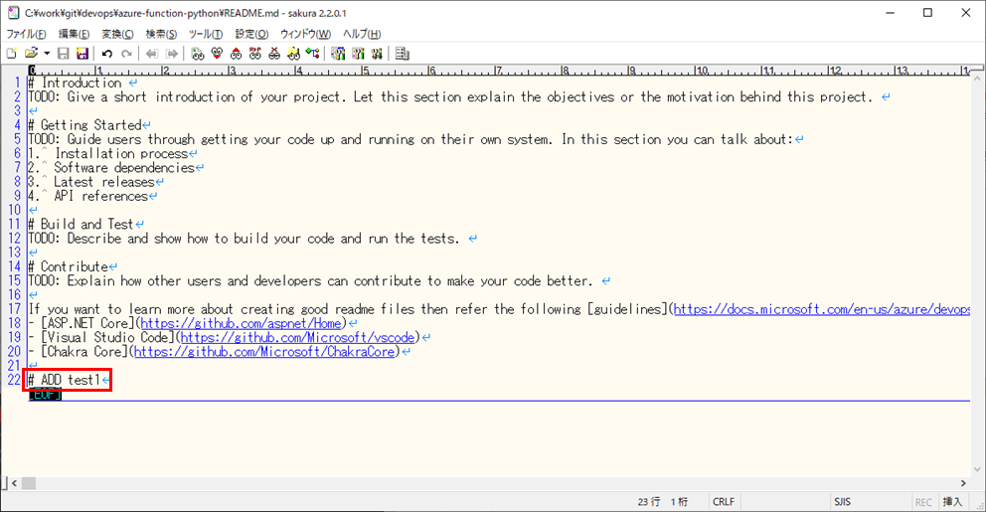
Task: Click the horizontal scrollbar left arrow
Action: tap(14, 483)
